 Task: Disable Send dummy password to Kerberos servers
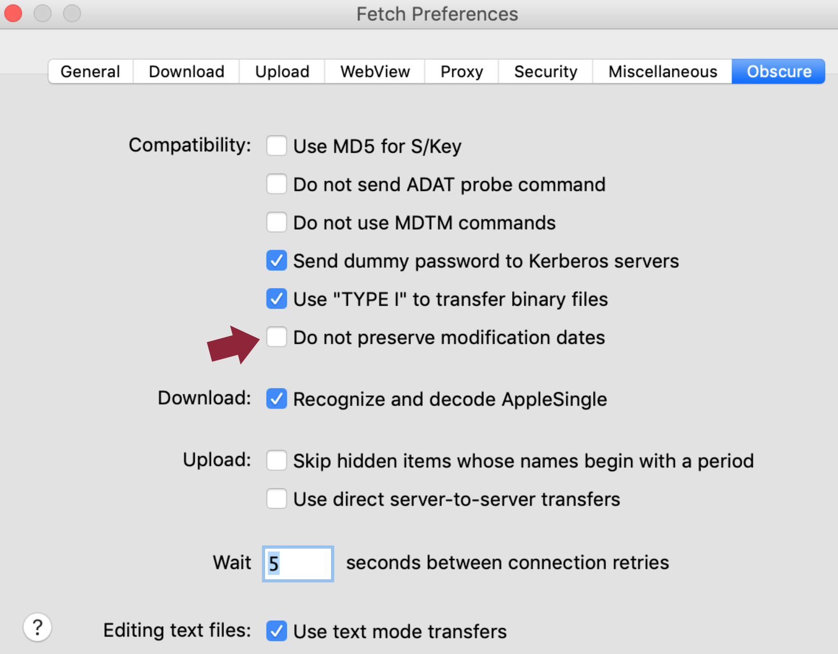click(277, 261)
